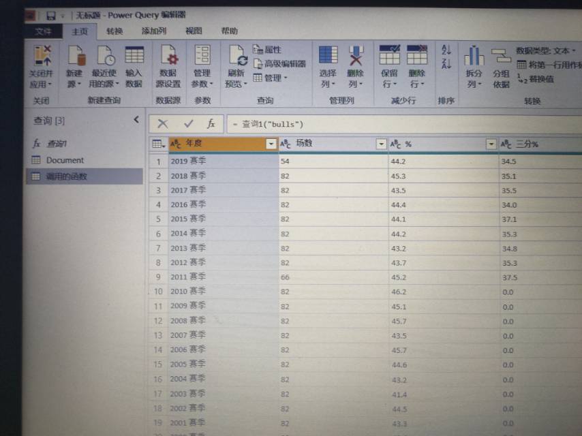Screen dimensions: 582x436
Task: Click Split Column icon
Action: tap(474, 56)
